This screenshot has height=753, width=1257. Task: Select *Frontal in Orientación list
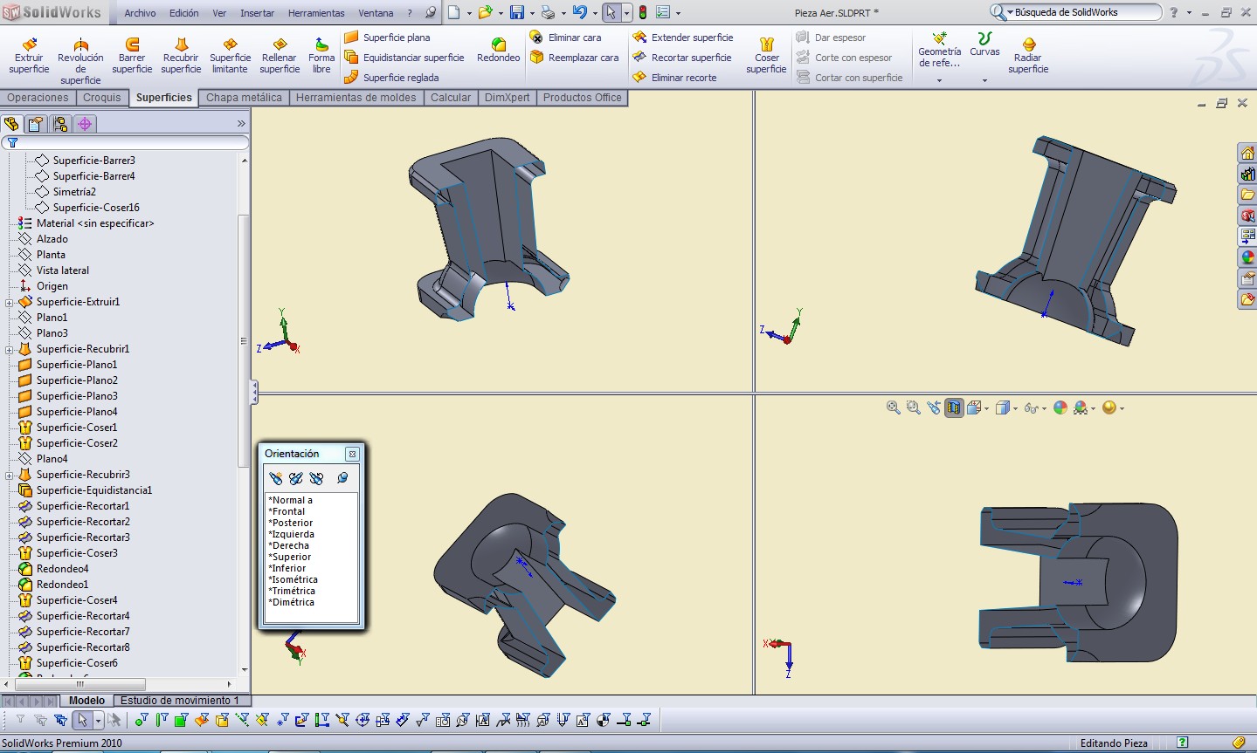click(287, 511)
